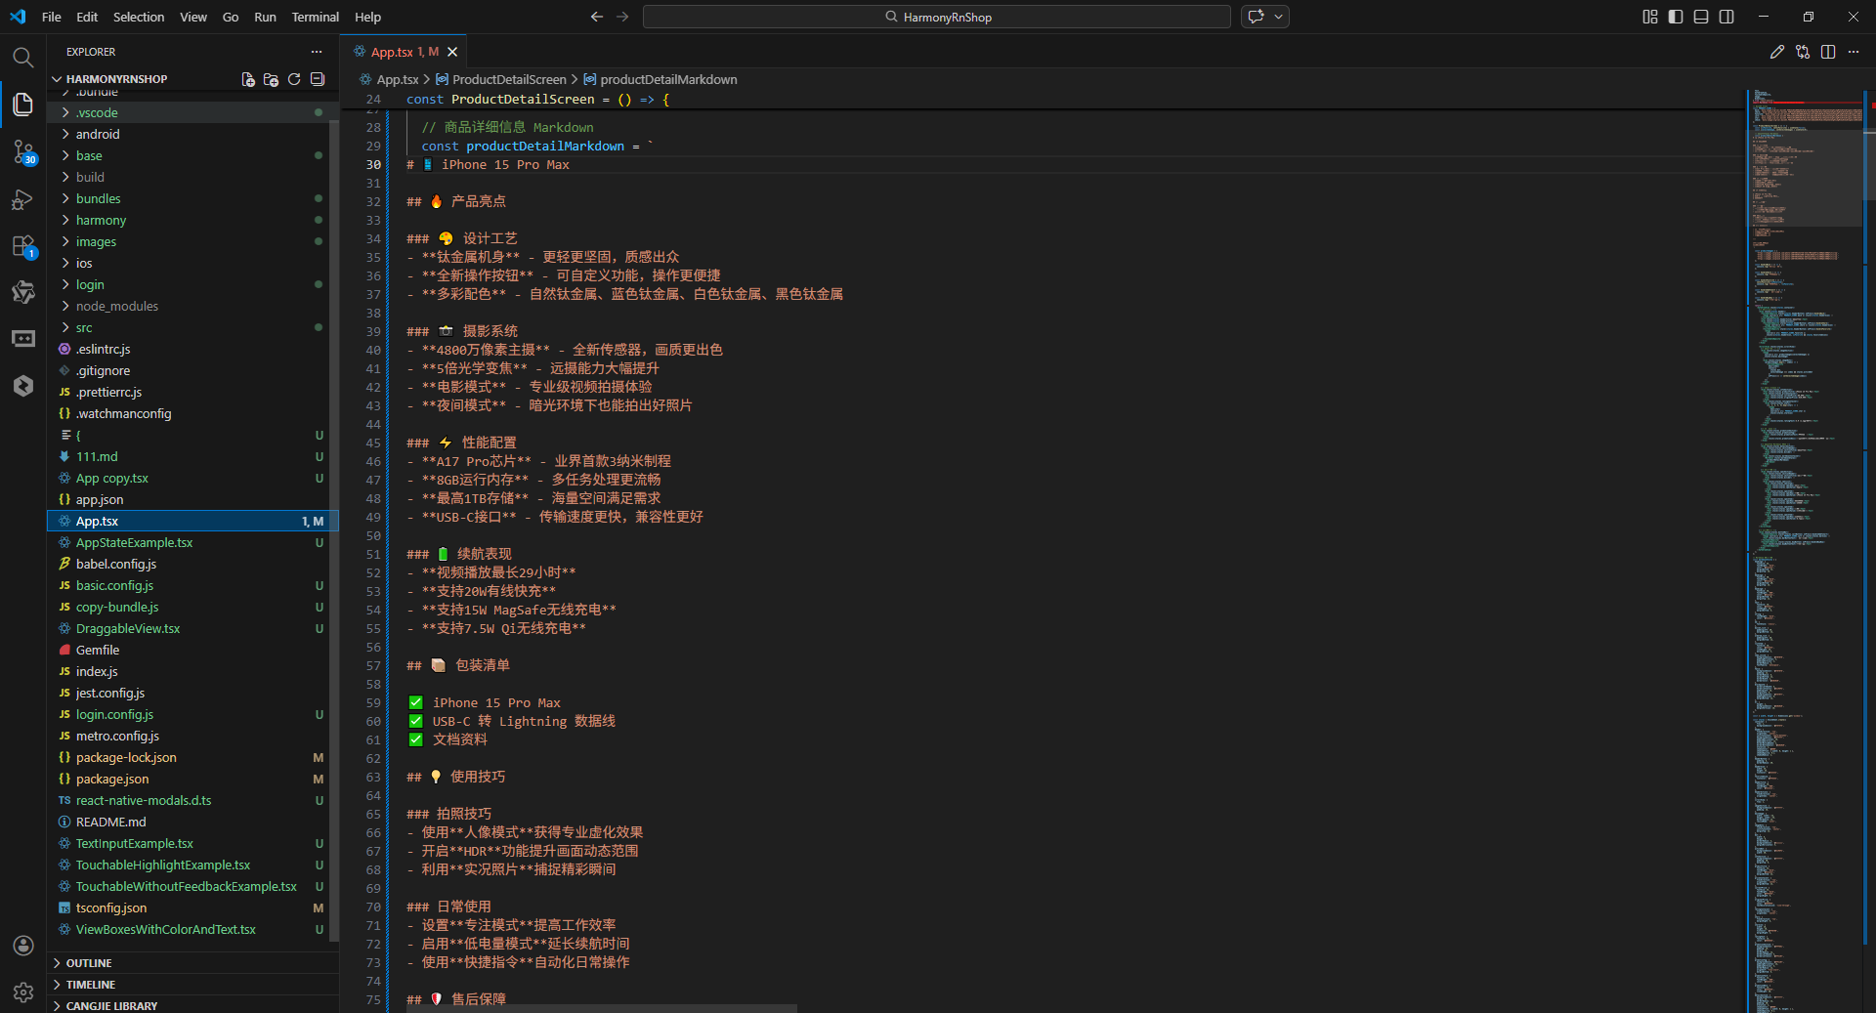The width and height of the screenshot is (1876, 1013).
Task: Open Source Control view with 30 badge
Action: [x=23, y=151]
